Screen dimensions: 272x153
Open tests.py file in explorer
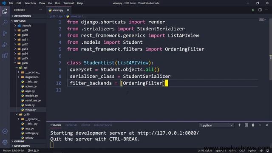30,105
